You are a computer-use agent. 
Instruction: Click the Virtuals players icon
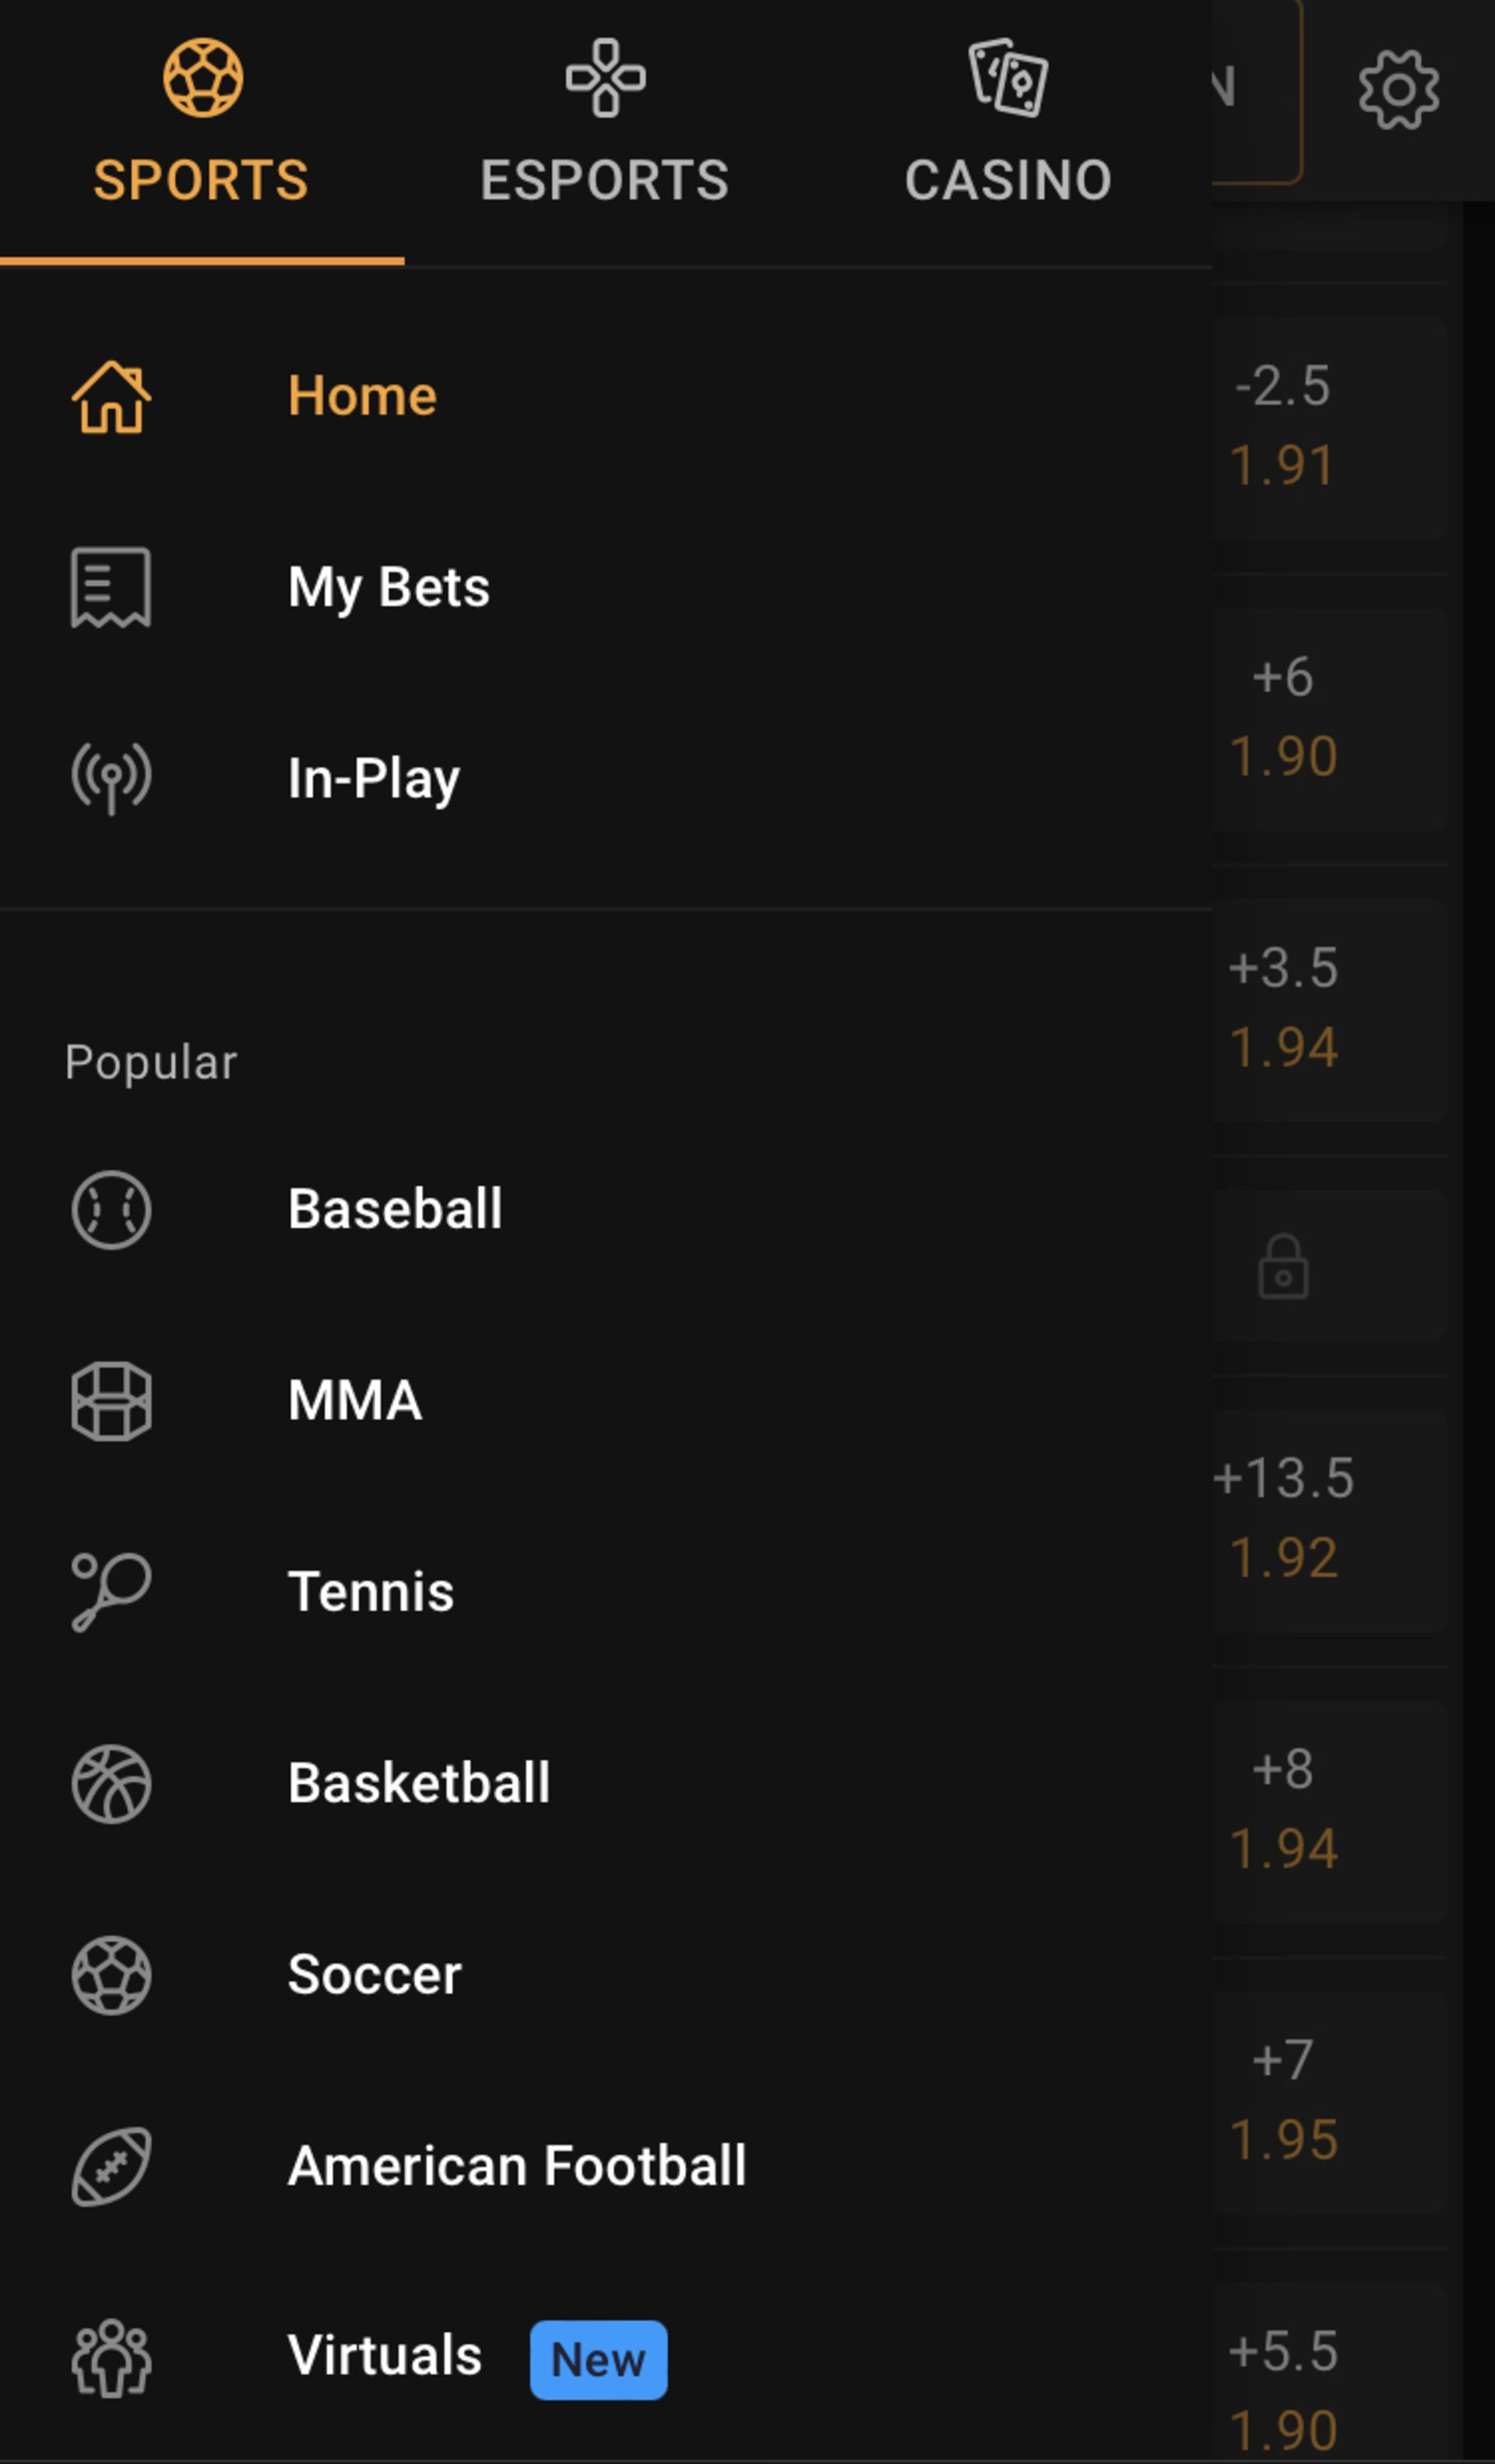click(111, 2358)
